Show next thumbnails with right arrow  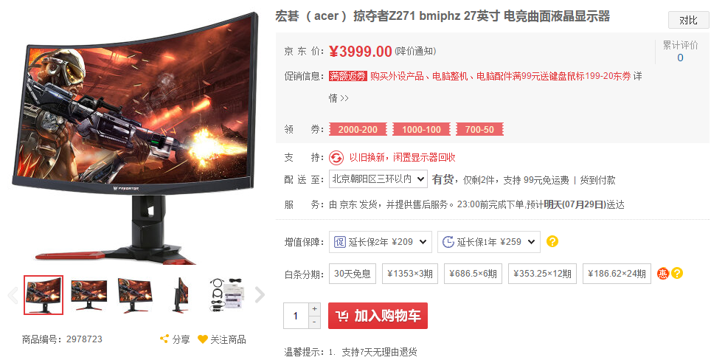coord(260,295)
